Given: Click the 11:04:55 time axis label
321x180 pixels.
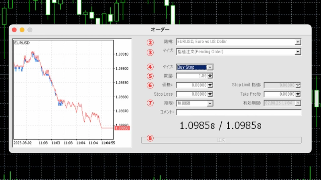Looking at the screenshot, I should coord(108,143).
